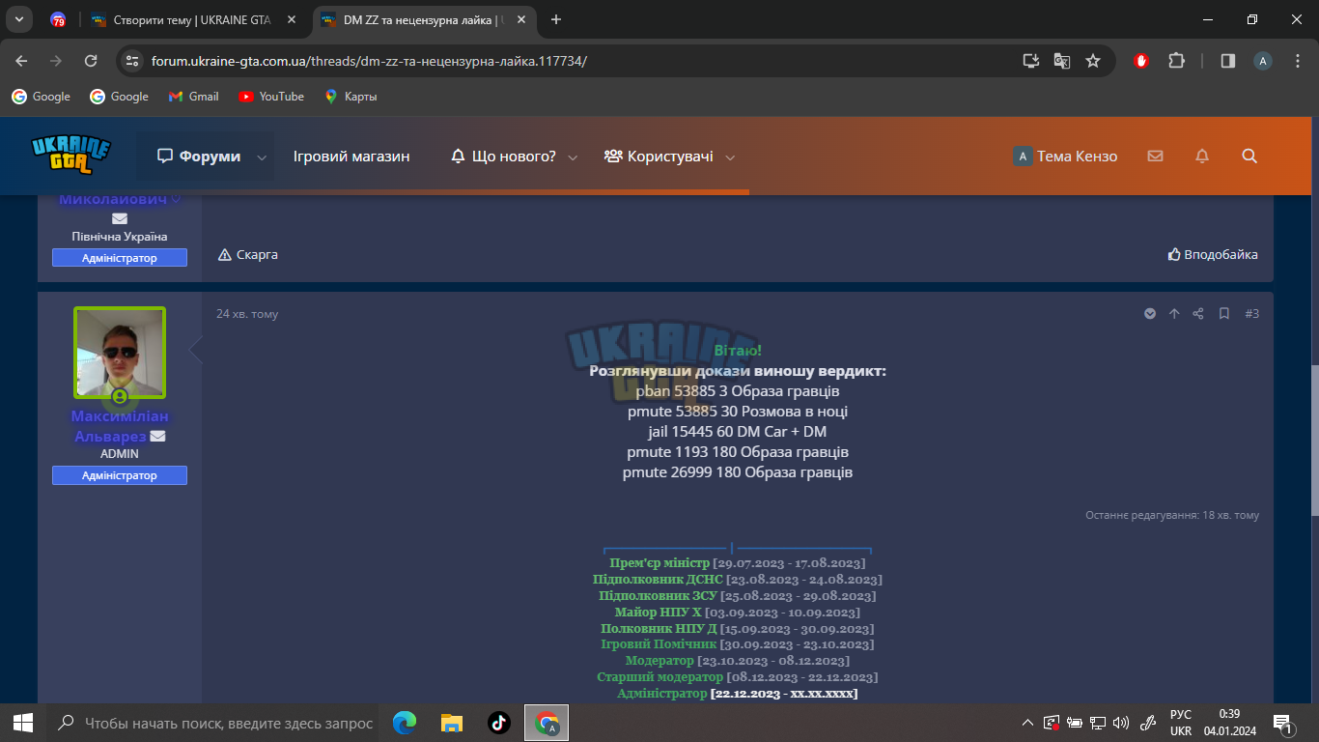Image resolution: width=1319 pixels, height=742 pixels.
Task: Open Chrome side panel icon
Action: coord(1228,60)
